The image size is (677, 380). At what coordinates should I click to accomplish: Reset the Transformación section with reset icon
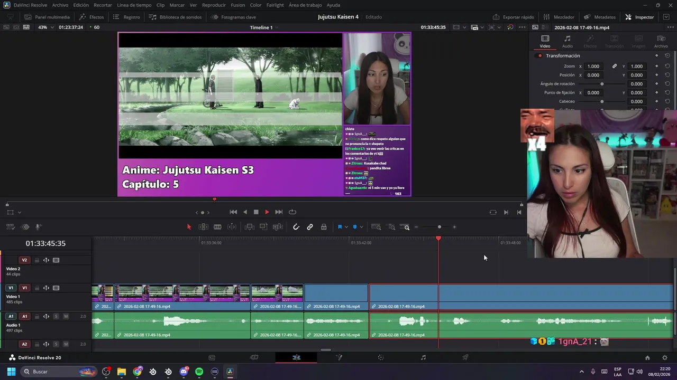(667, 56)
